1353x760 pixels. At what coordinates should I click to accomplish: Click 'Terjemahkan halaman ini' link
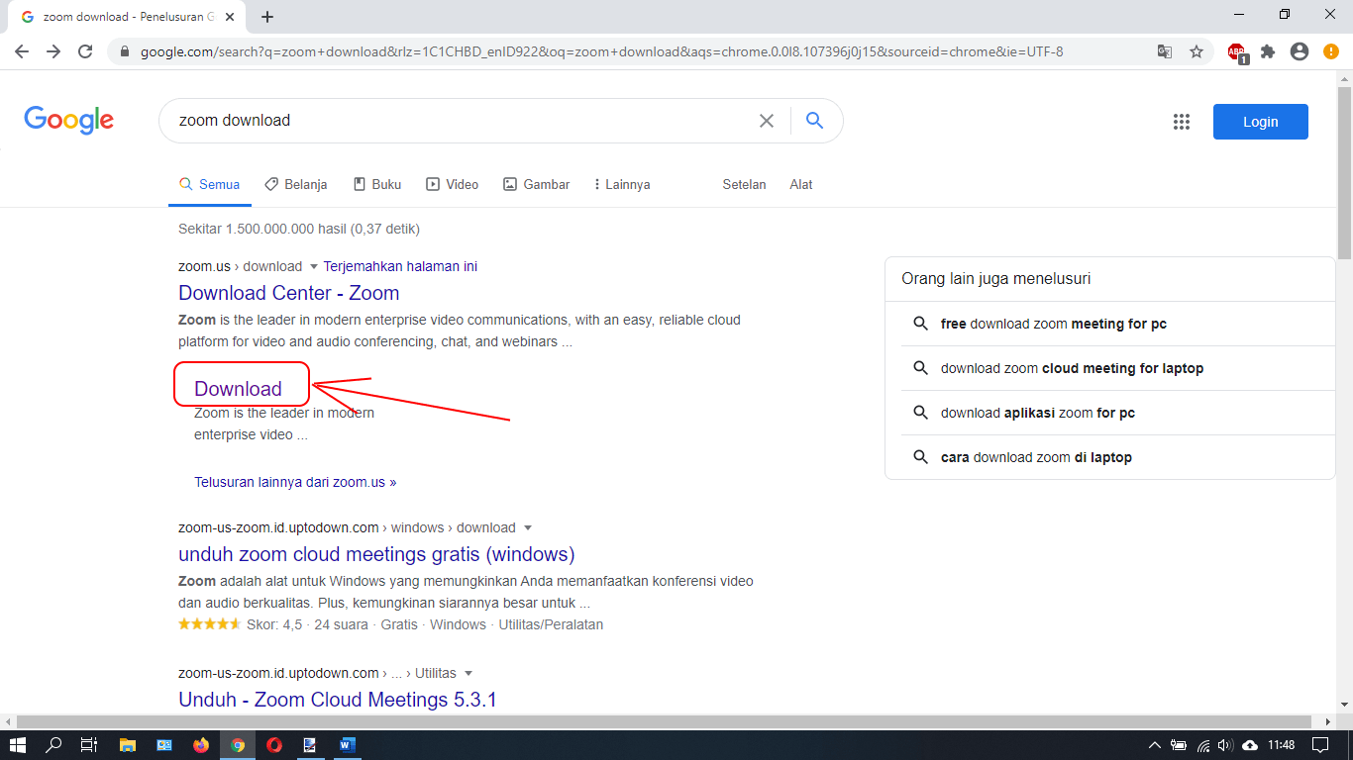pyautogui.click(x=400, y=266)
